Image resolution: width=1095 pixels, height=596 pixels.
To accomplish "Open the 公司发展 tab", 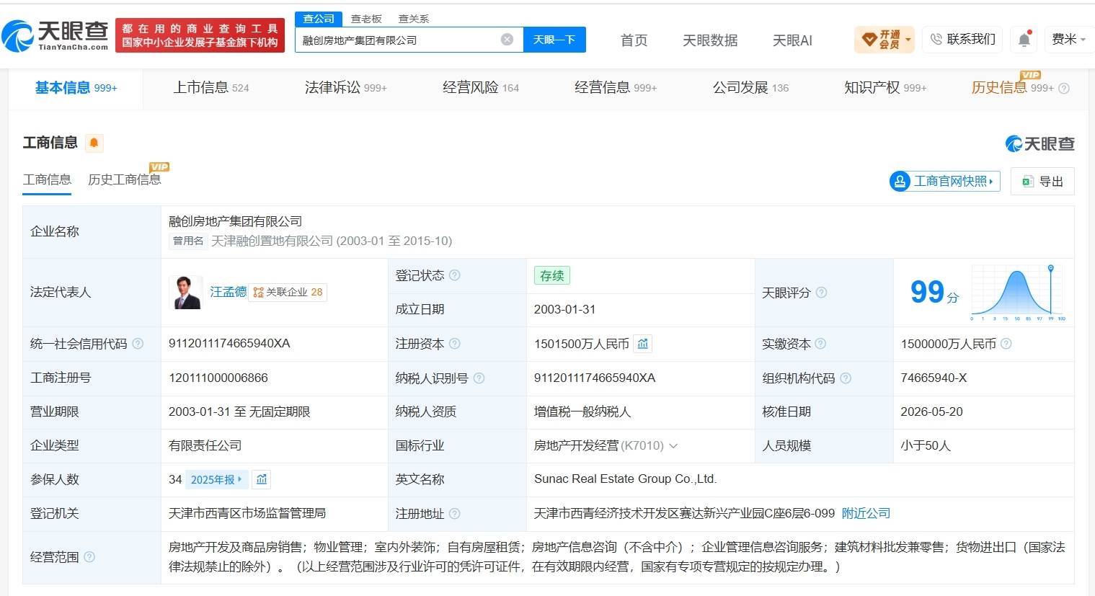I will (x=750, y=88).
